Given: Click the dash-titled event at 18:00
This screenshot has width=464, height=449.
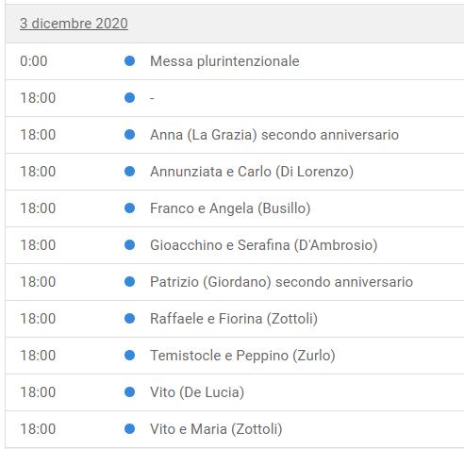Looking at the screenshot, I should (x=152, y=98).
